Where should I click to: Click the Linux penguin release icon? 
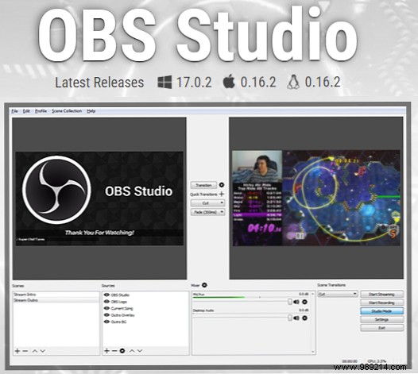coord(293,82)
